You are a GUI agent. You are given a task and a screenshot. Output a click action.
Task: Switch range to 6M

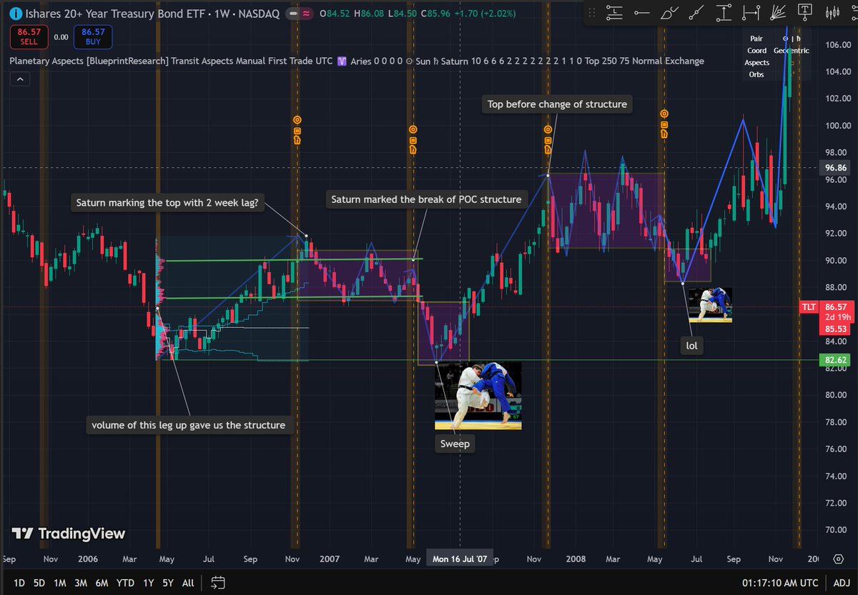click(102, 583)
